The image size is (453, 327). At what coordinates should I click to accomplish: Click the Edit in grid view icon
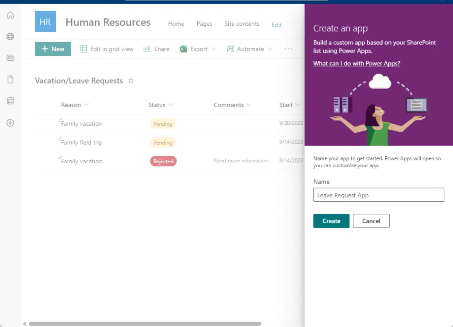click(x=83, y=49)
